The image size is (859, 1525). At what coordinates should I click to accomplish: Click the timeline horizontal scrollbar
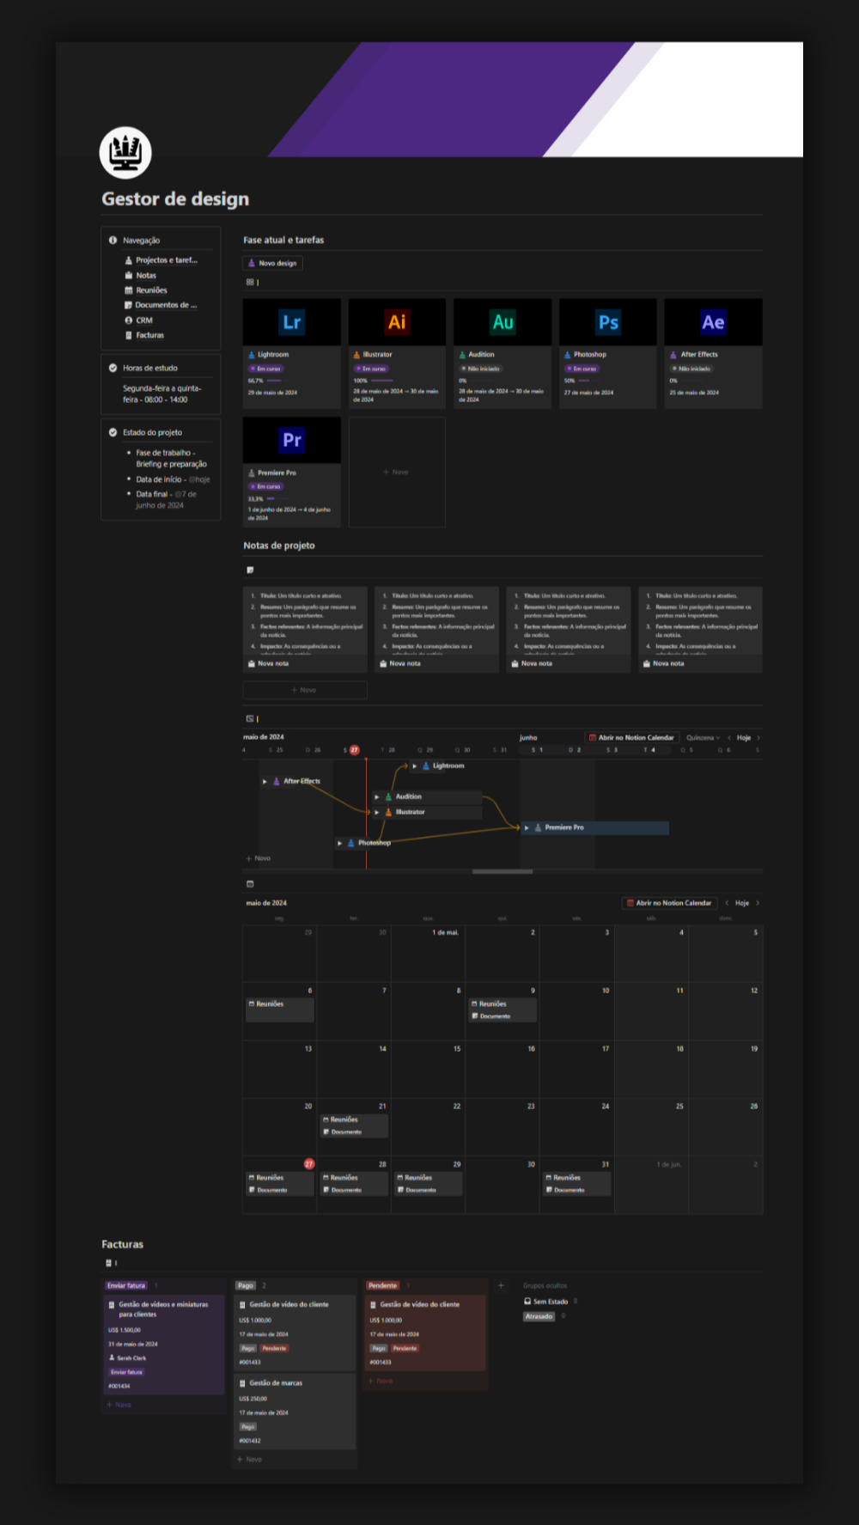pos(503,871)
